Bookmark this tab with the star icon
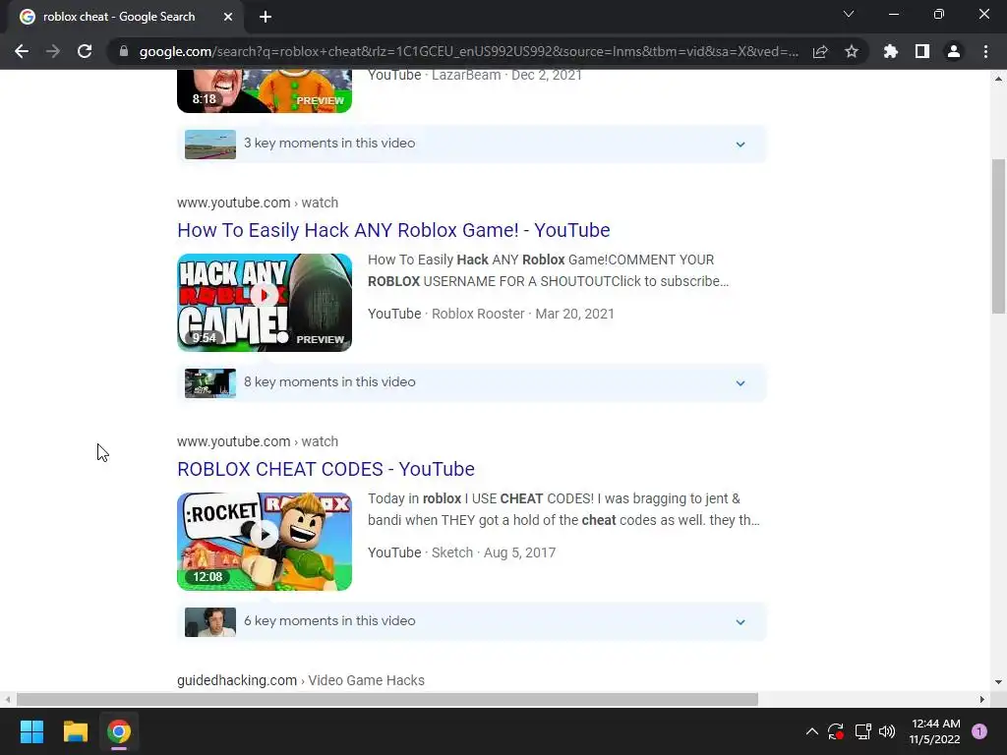 click(x=852, y=51)
